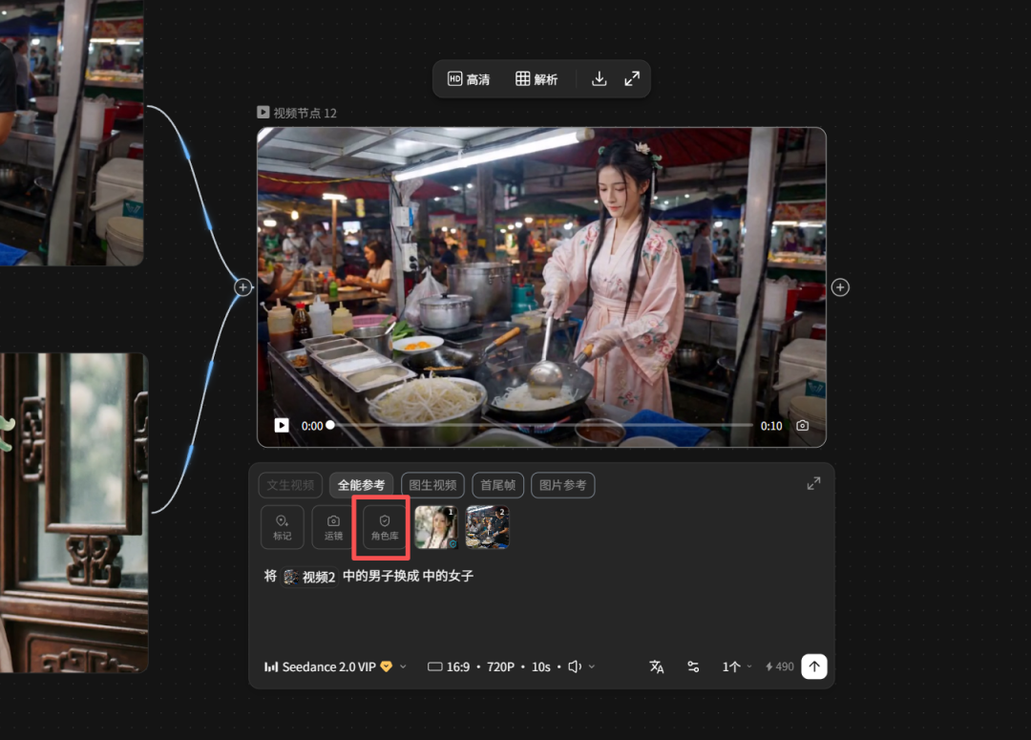Play the video in node 12
Viewport: 1031px width, 740px height.
(x=282, y=426)
